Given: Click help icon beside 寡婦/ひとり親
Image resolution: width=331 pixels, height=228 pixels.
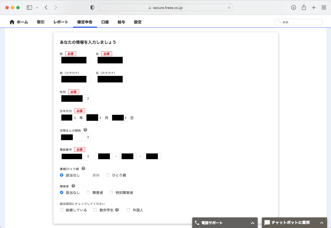Looking at the screenshot, I should click(x=83, y=168).
